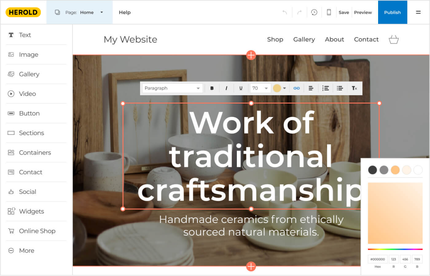Click the redo arrow icon

coord(299,12)
